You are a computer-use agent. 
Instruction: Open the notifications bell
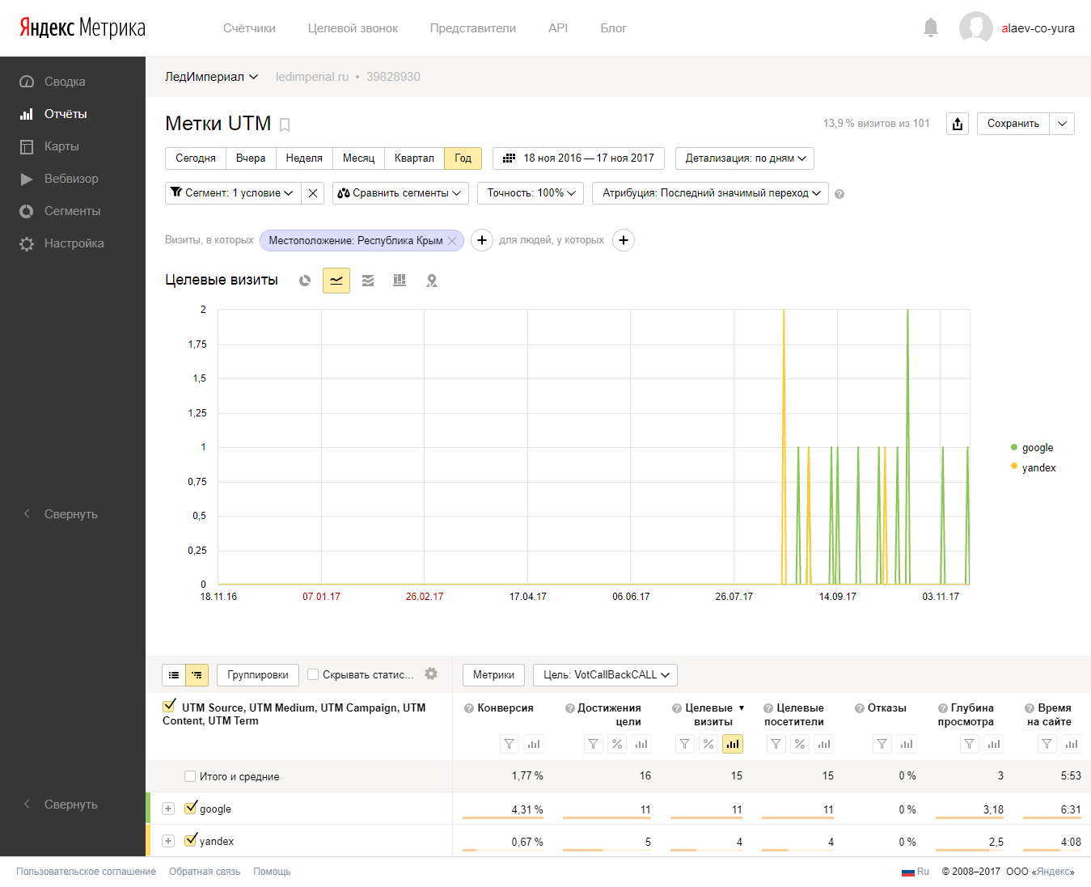931,27
